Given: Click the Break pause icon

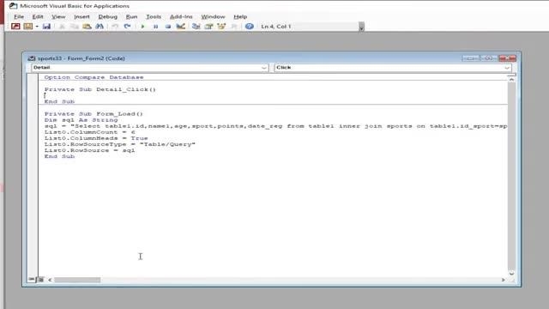Looking at the screenshot, I should tap(155, 27).
